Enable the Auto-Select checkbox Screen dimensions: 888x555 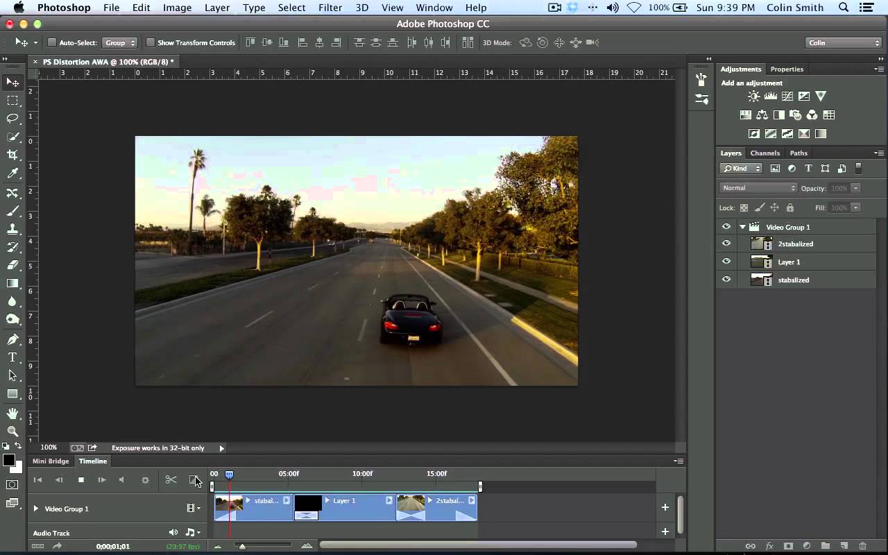pos(52,43)
